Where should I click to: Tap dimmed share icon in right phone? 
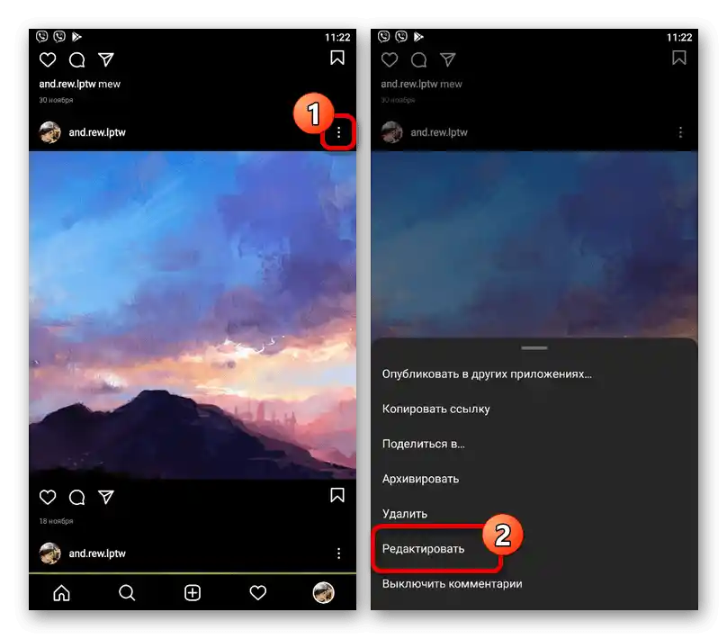click(448, 59)
